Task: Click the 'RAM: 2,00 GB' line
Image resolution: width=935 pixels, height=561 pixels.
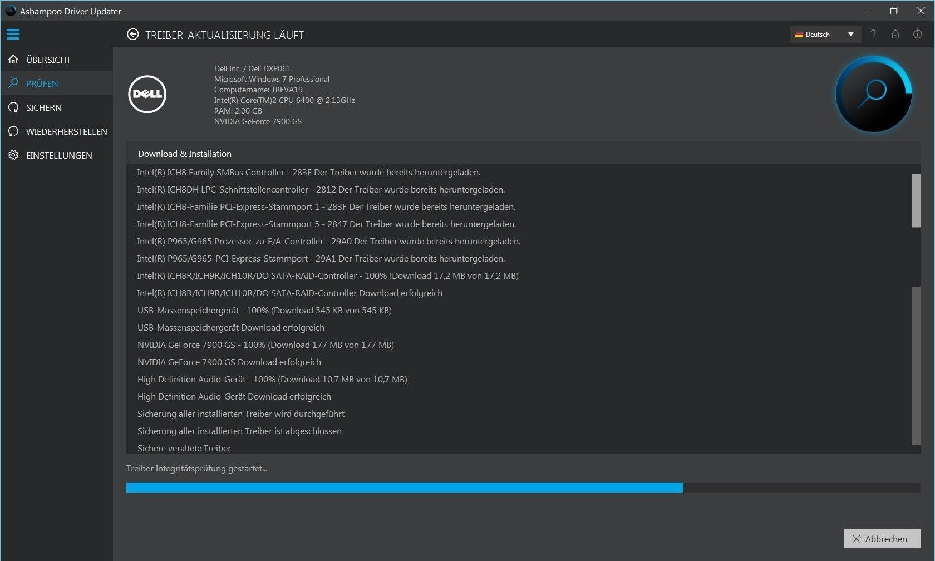Action: coord(238,111)
